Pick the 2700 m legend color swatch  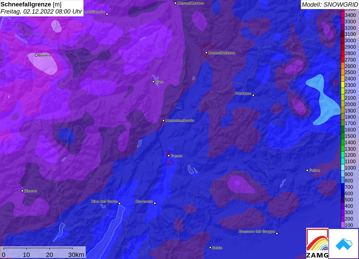(343, 59)
